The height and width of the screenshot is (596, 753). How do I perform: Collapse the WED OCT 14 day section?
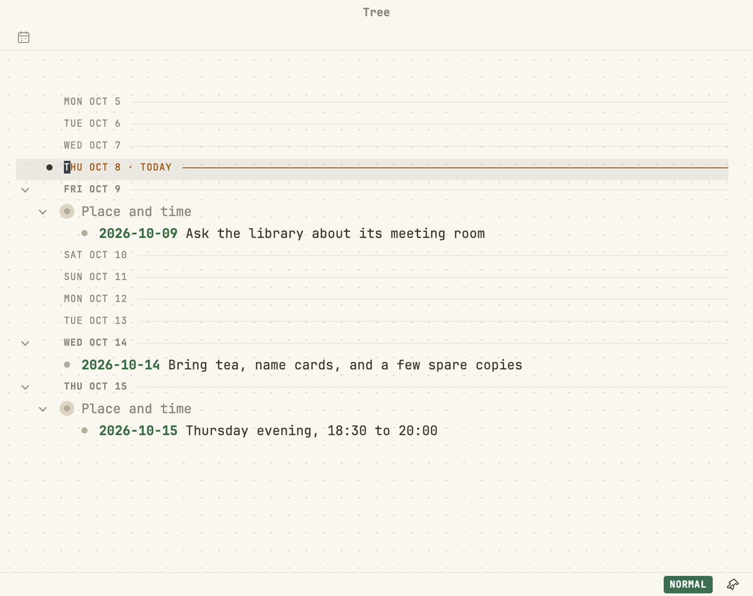click(25, 343)
